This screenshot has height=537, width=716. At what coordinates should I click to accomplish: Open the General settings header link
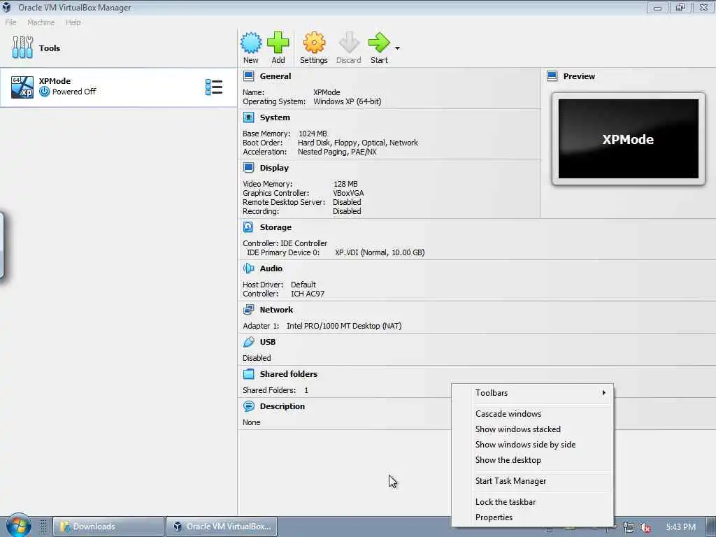(x=275, y=76)
